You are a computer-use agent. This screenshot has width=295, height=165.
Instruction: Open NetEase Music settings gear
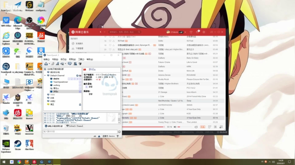coord(204,32)
